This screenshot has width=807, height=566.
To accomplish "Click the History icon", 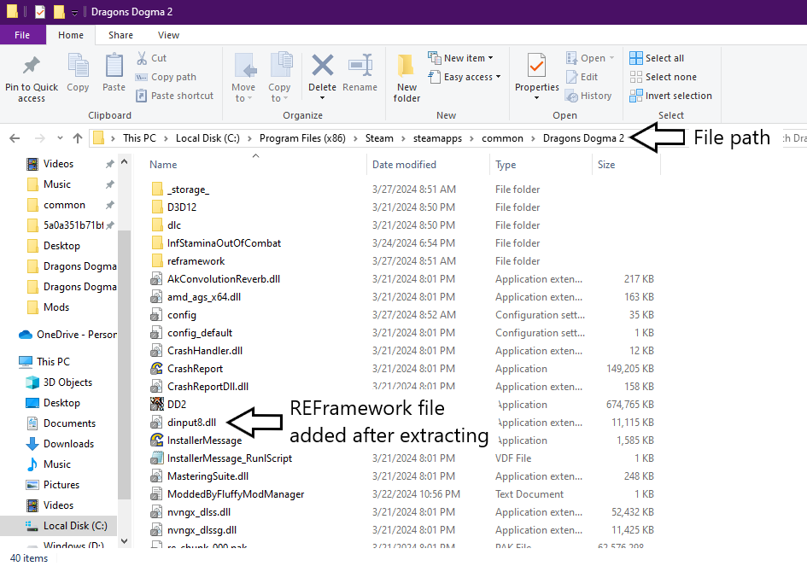I will tap(572, 96).
